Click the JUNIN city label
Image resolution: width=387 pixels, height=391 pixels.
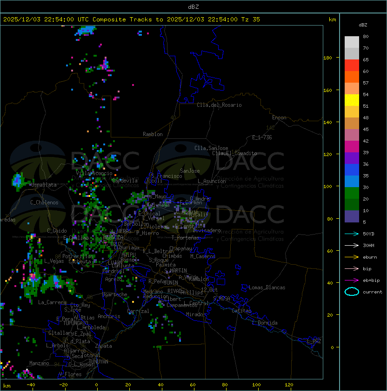(x=171, y=282)
